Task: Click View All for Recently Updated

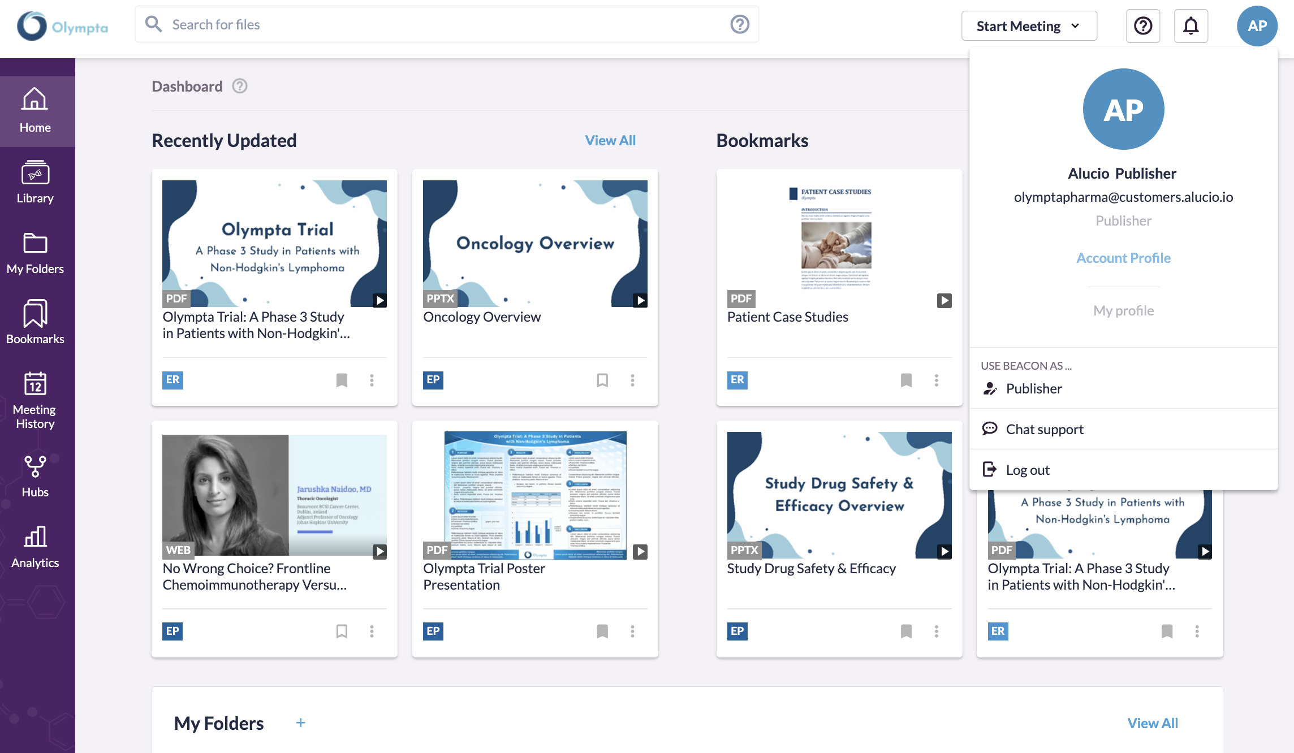Action: [610, 140]
